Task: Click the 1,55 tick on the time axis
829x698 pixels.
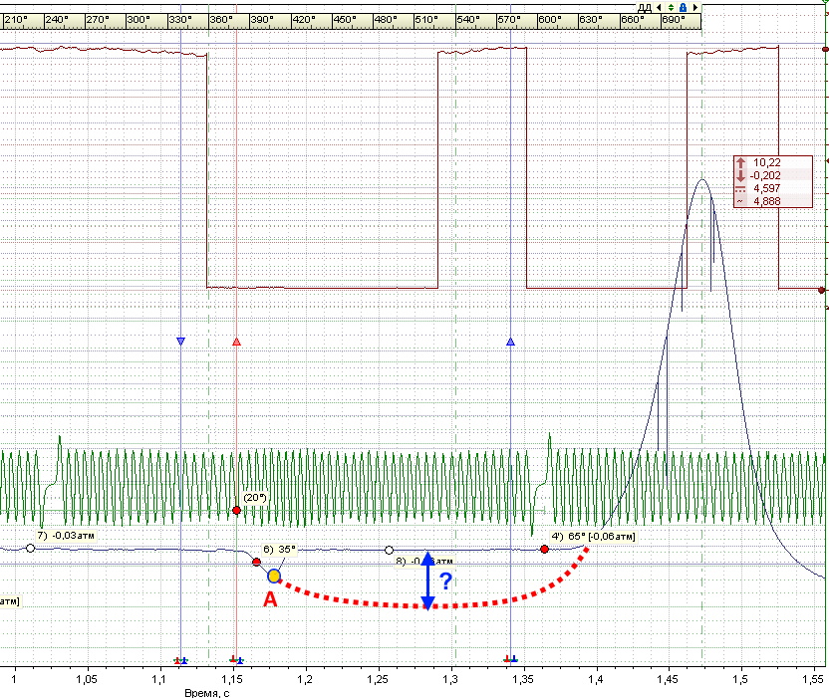Action: tap(813, 679)
